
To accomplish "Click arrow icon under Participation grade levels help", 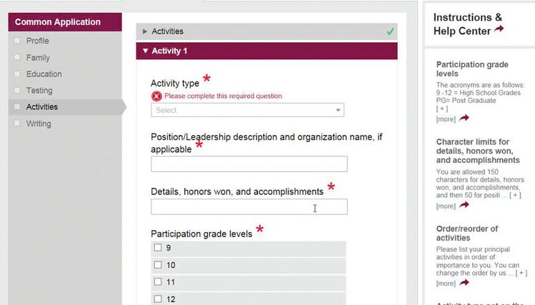I will 464,118.
